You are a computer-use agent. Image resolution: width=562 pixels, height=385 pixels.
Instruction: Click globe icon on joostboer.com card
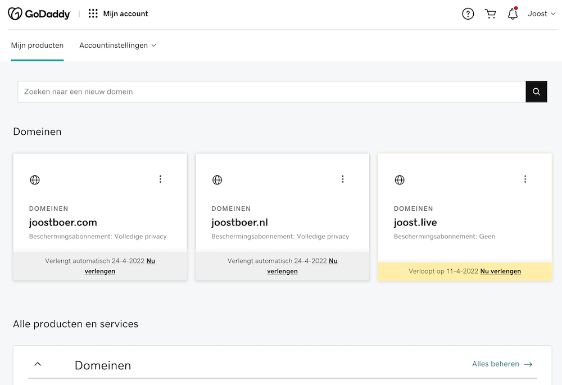point(35,180)
